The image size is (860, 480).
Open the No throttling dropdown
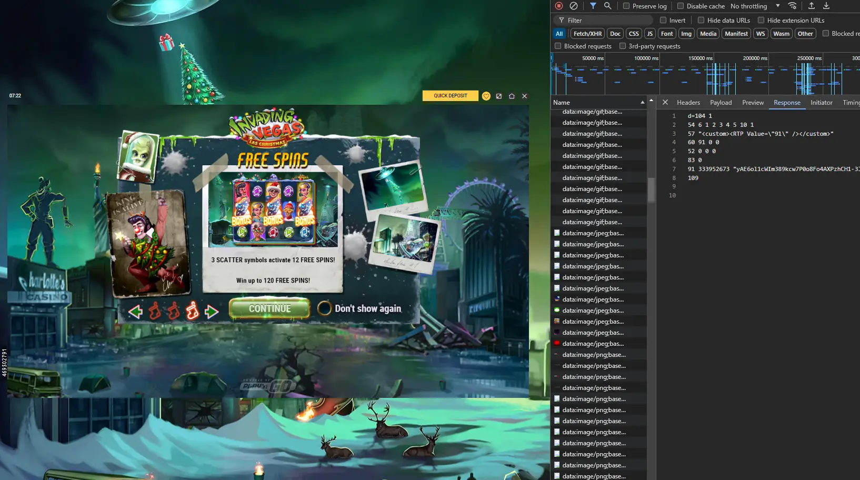click(x=755, y=6)
